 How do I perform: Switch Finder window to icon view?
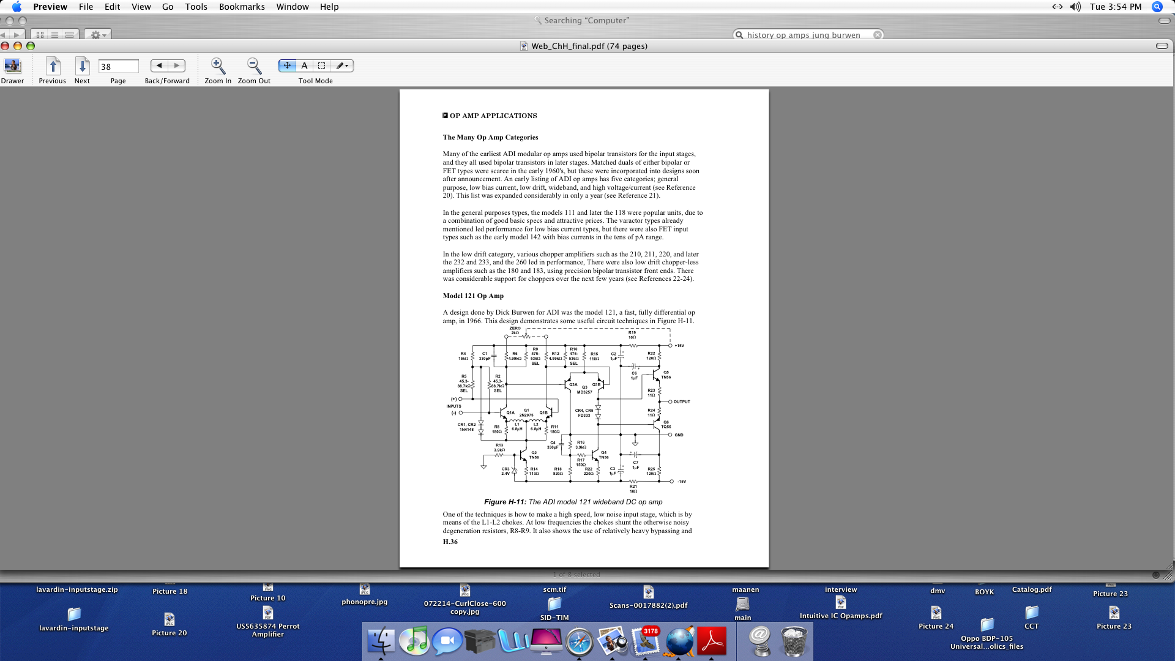(x=40, y=35)
